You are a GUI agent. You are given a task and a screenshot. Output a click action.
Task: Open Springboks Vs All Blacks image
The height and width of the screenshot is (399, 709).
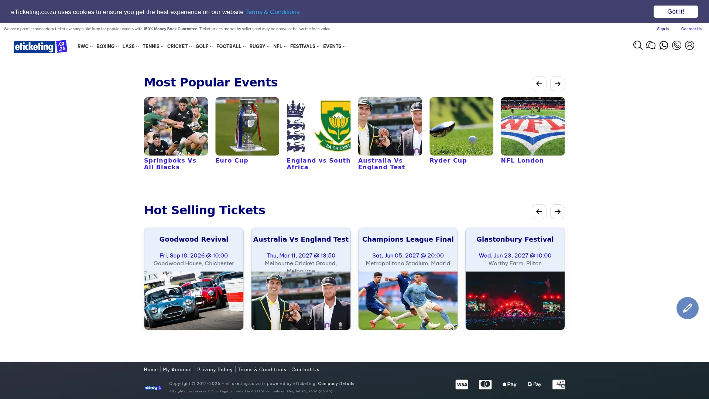tap(176, 126)
